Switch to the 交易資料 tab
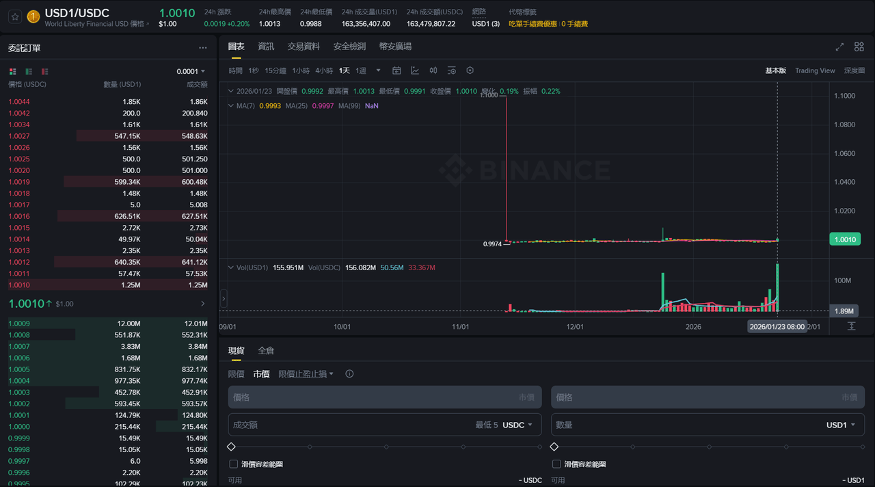875x487 pixels. (303, 46)
